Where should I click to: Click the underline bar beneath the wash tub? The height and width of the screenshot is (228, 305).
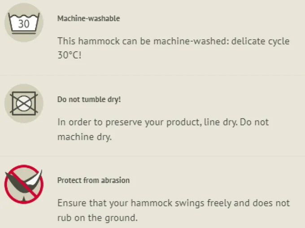click(24, 33)
